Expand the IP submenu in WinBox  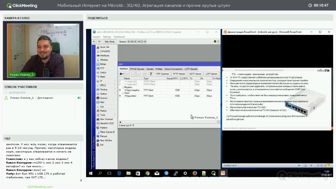click(x=115, y=81)
